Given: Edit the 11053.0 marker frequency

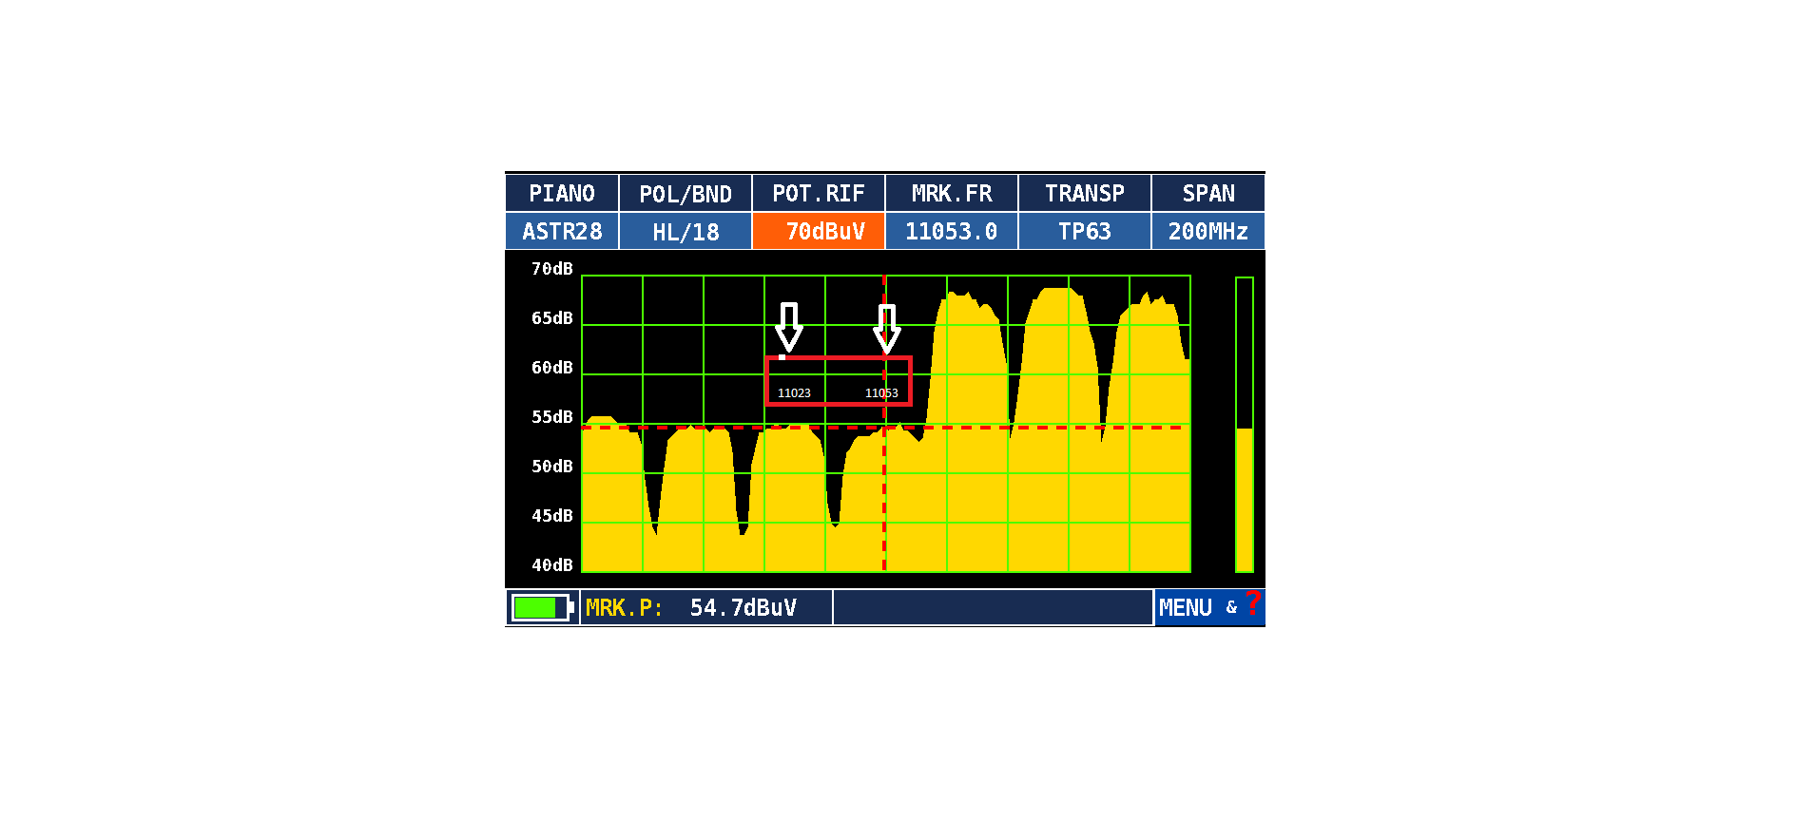Looking at the screenshot, I should click(x=952, y=232).
